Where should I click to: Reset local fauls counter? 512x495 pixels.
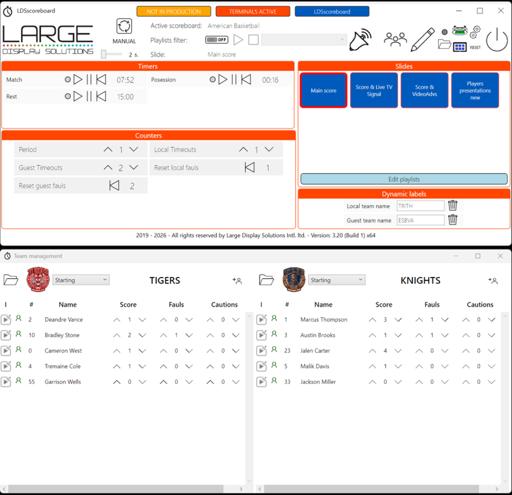249,167
